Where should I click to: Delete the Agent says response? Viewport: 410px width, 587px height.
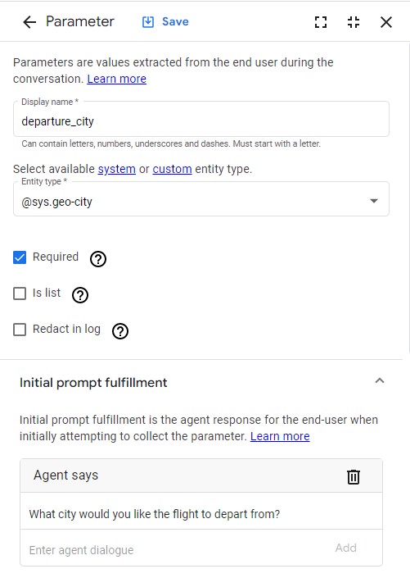pos(354,476)
